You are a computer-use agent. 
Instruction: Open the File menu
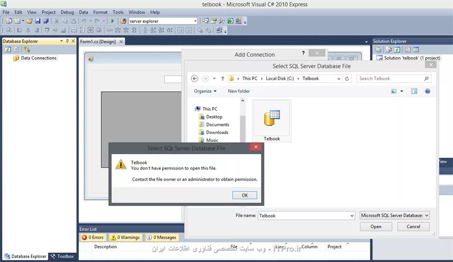pos(6,12)
